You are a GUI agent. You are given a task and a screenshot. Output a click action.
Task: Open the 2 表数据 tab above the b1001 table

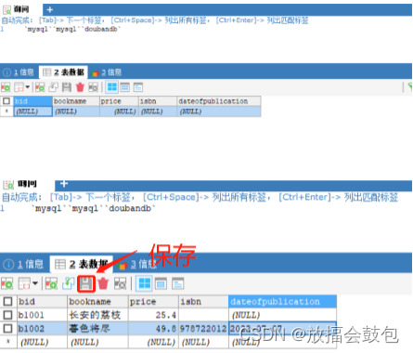81,264
